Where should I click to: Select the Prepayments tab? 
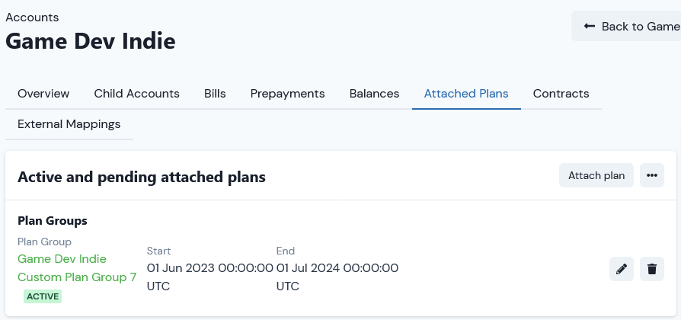point(287,94)
